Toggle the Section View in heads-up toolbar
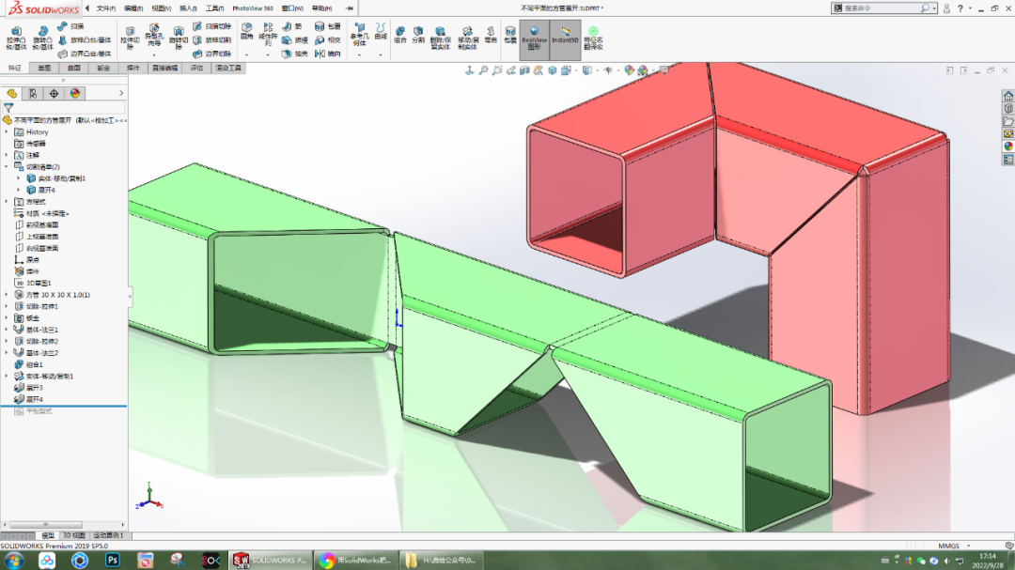The image size is (1015, 570). (523, 69)
